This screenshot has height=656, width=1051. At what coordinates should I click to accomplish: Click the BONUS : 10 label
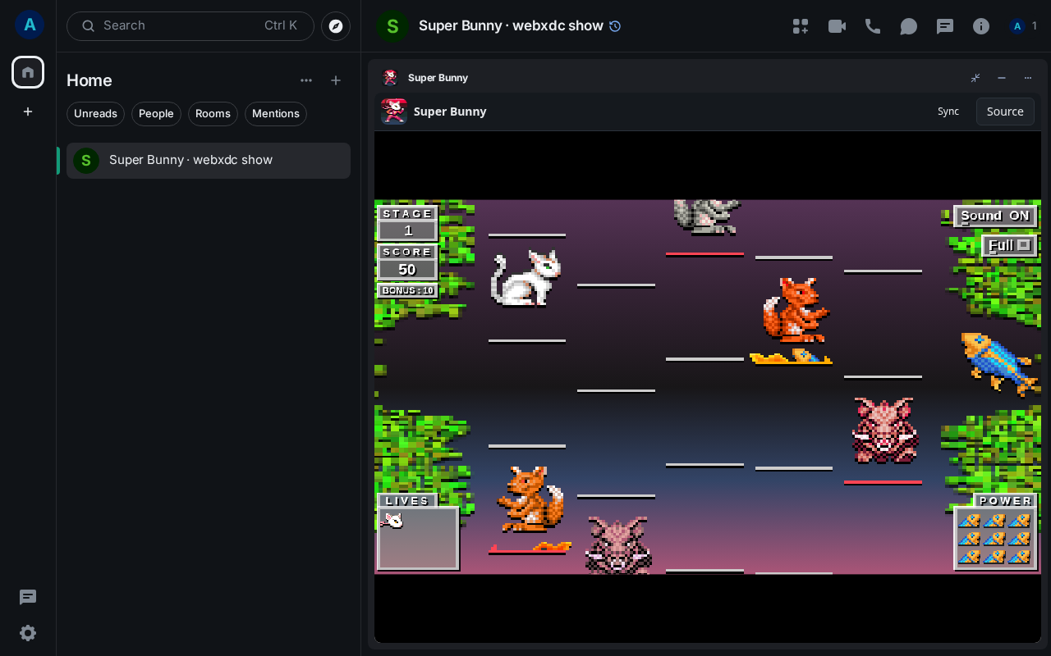(x=408, y=290)
